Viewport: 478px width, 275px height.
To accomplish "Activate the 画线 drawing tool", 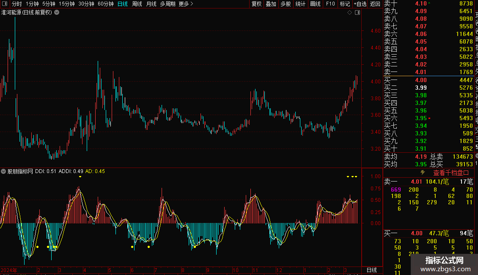I will point(315,4).
